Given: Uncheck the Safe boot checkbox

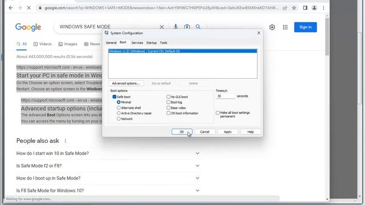Looking at the screenshot, I should pyautogui.click(x=114, y=97).
